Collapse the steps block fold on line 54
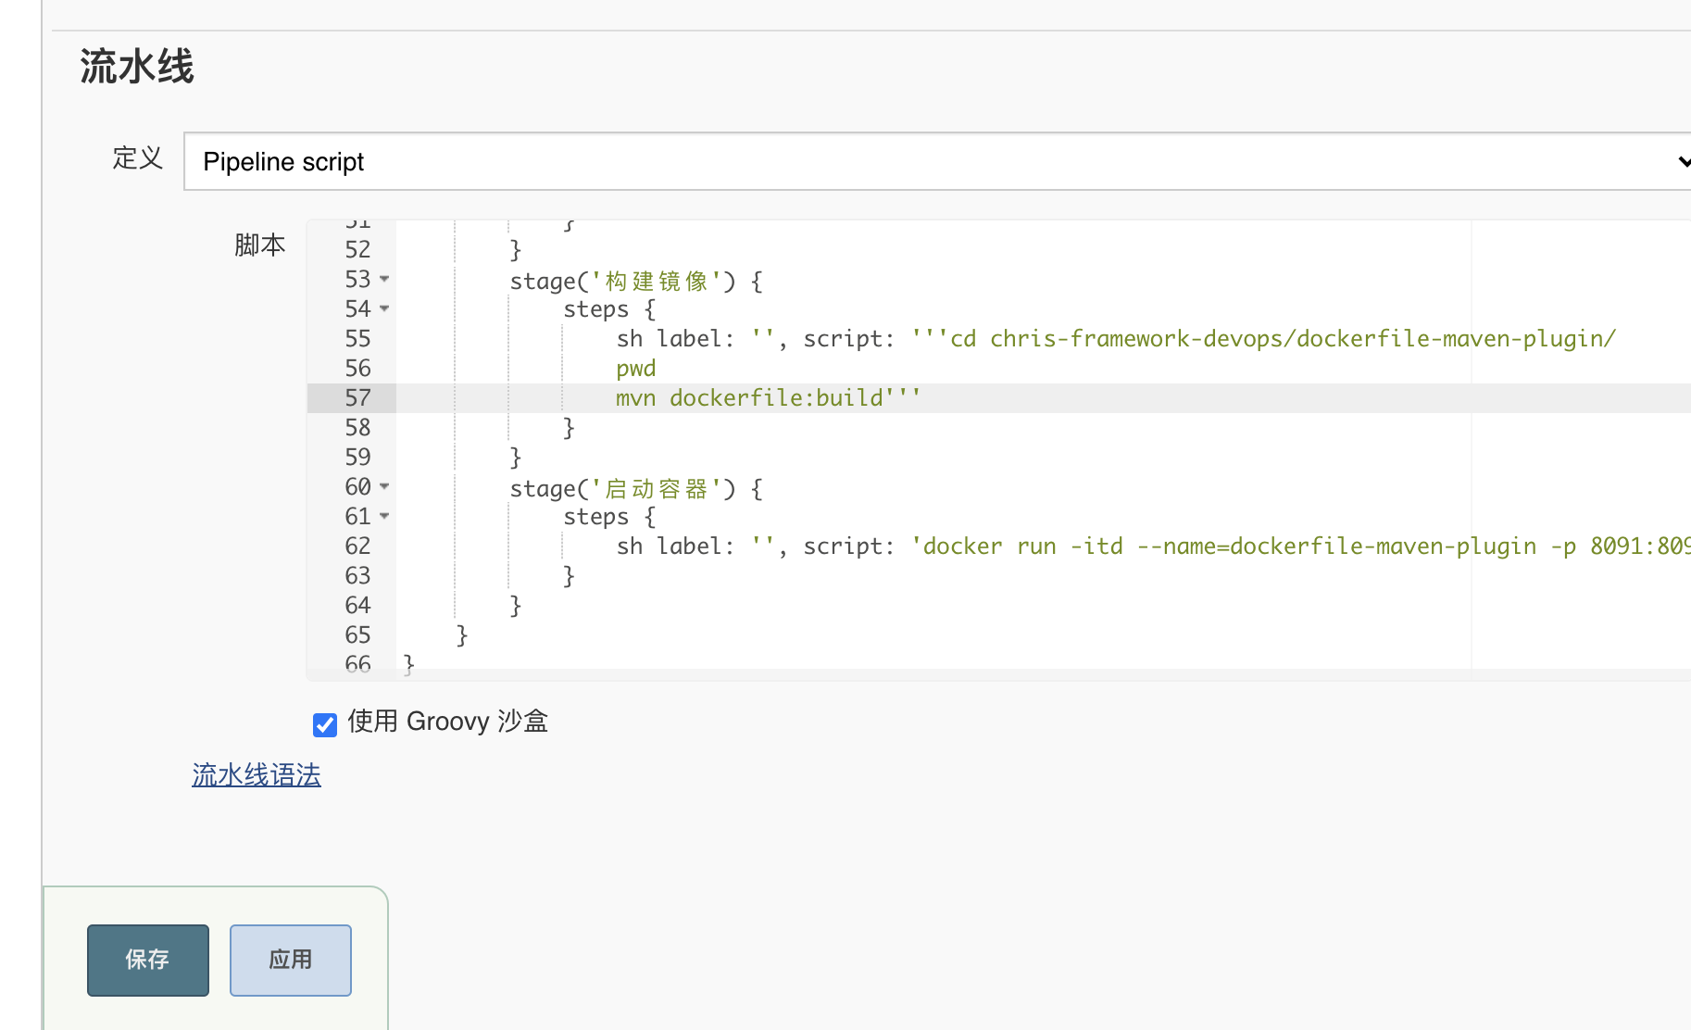1691x1030 pixels. 385,309
